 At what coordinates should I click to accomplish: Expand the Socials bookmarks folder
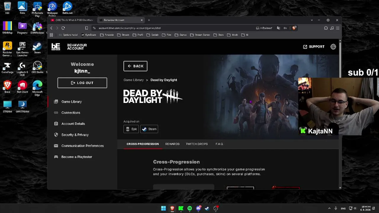152,35
